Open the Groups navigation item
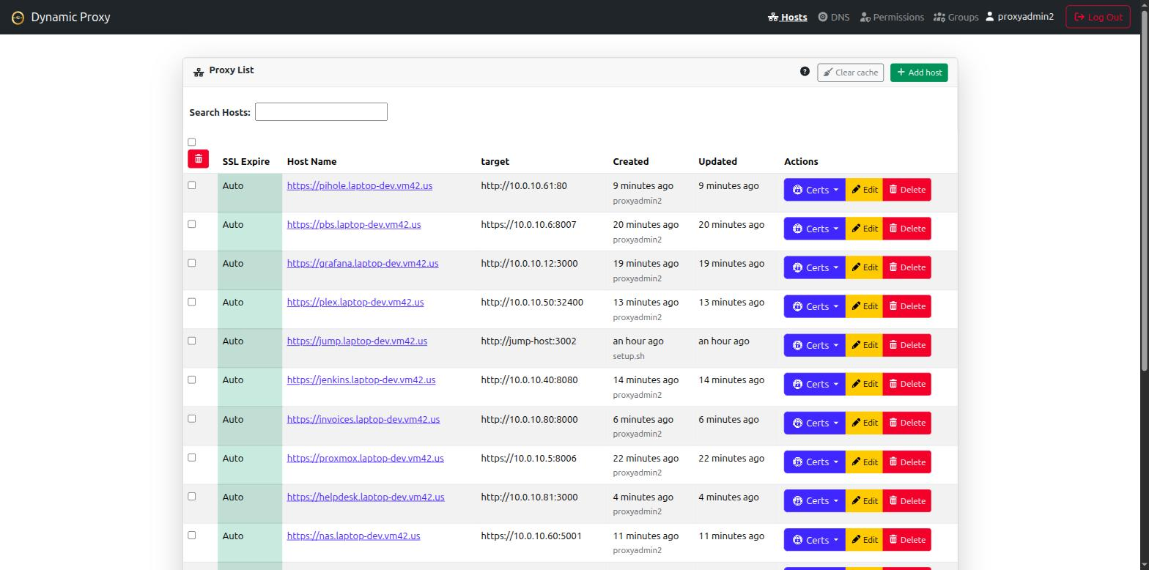 [956, 17]
